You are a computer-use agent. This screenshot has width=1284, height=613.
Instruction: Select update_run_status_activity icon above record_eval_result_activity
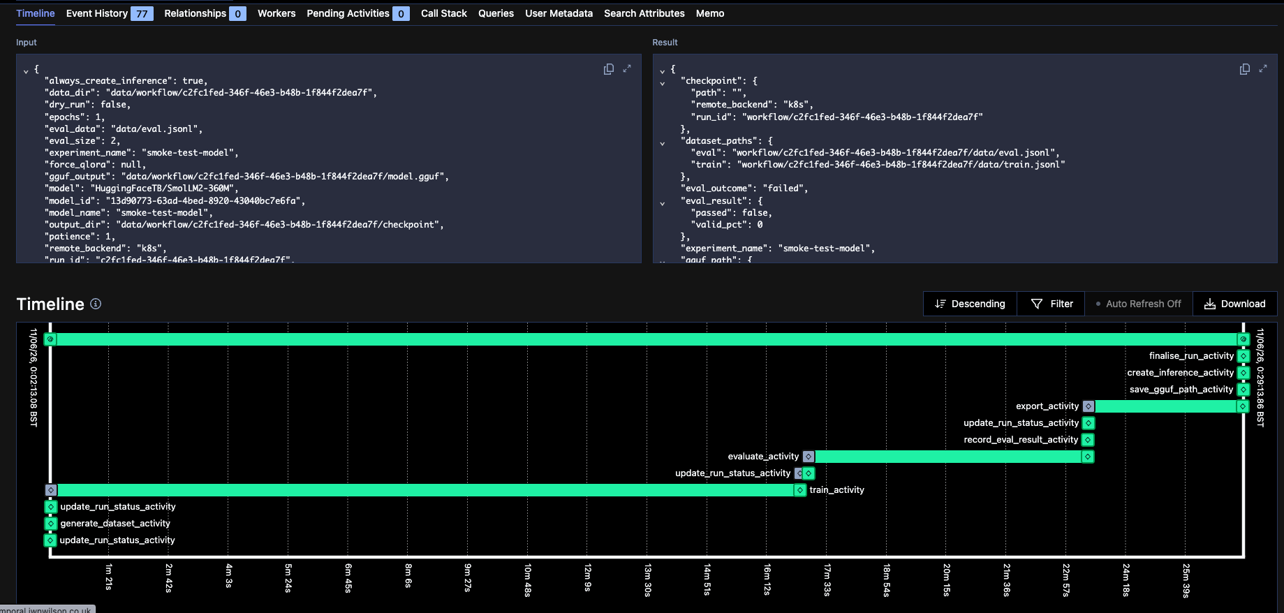click(1089, 423)
